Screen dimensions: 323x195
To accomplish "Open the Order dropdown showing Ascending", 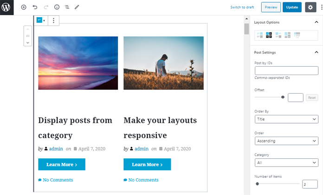I will coord(286,141).
